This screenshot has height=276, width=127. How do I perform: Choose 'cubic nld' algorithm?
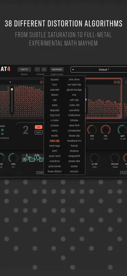[x=74, y=105]
